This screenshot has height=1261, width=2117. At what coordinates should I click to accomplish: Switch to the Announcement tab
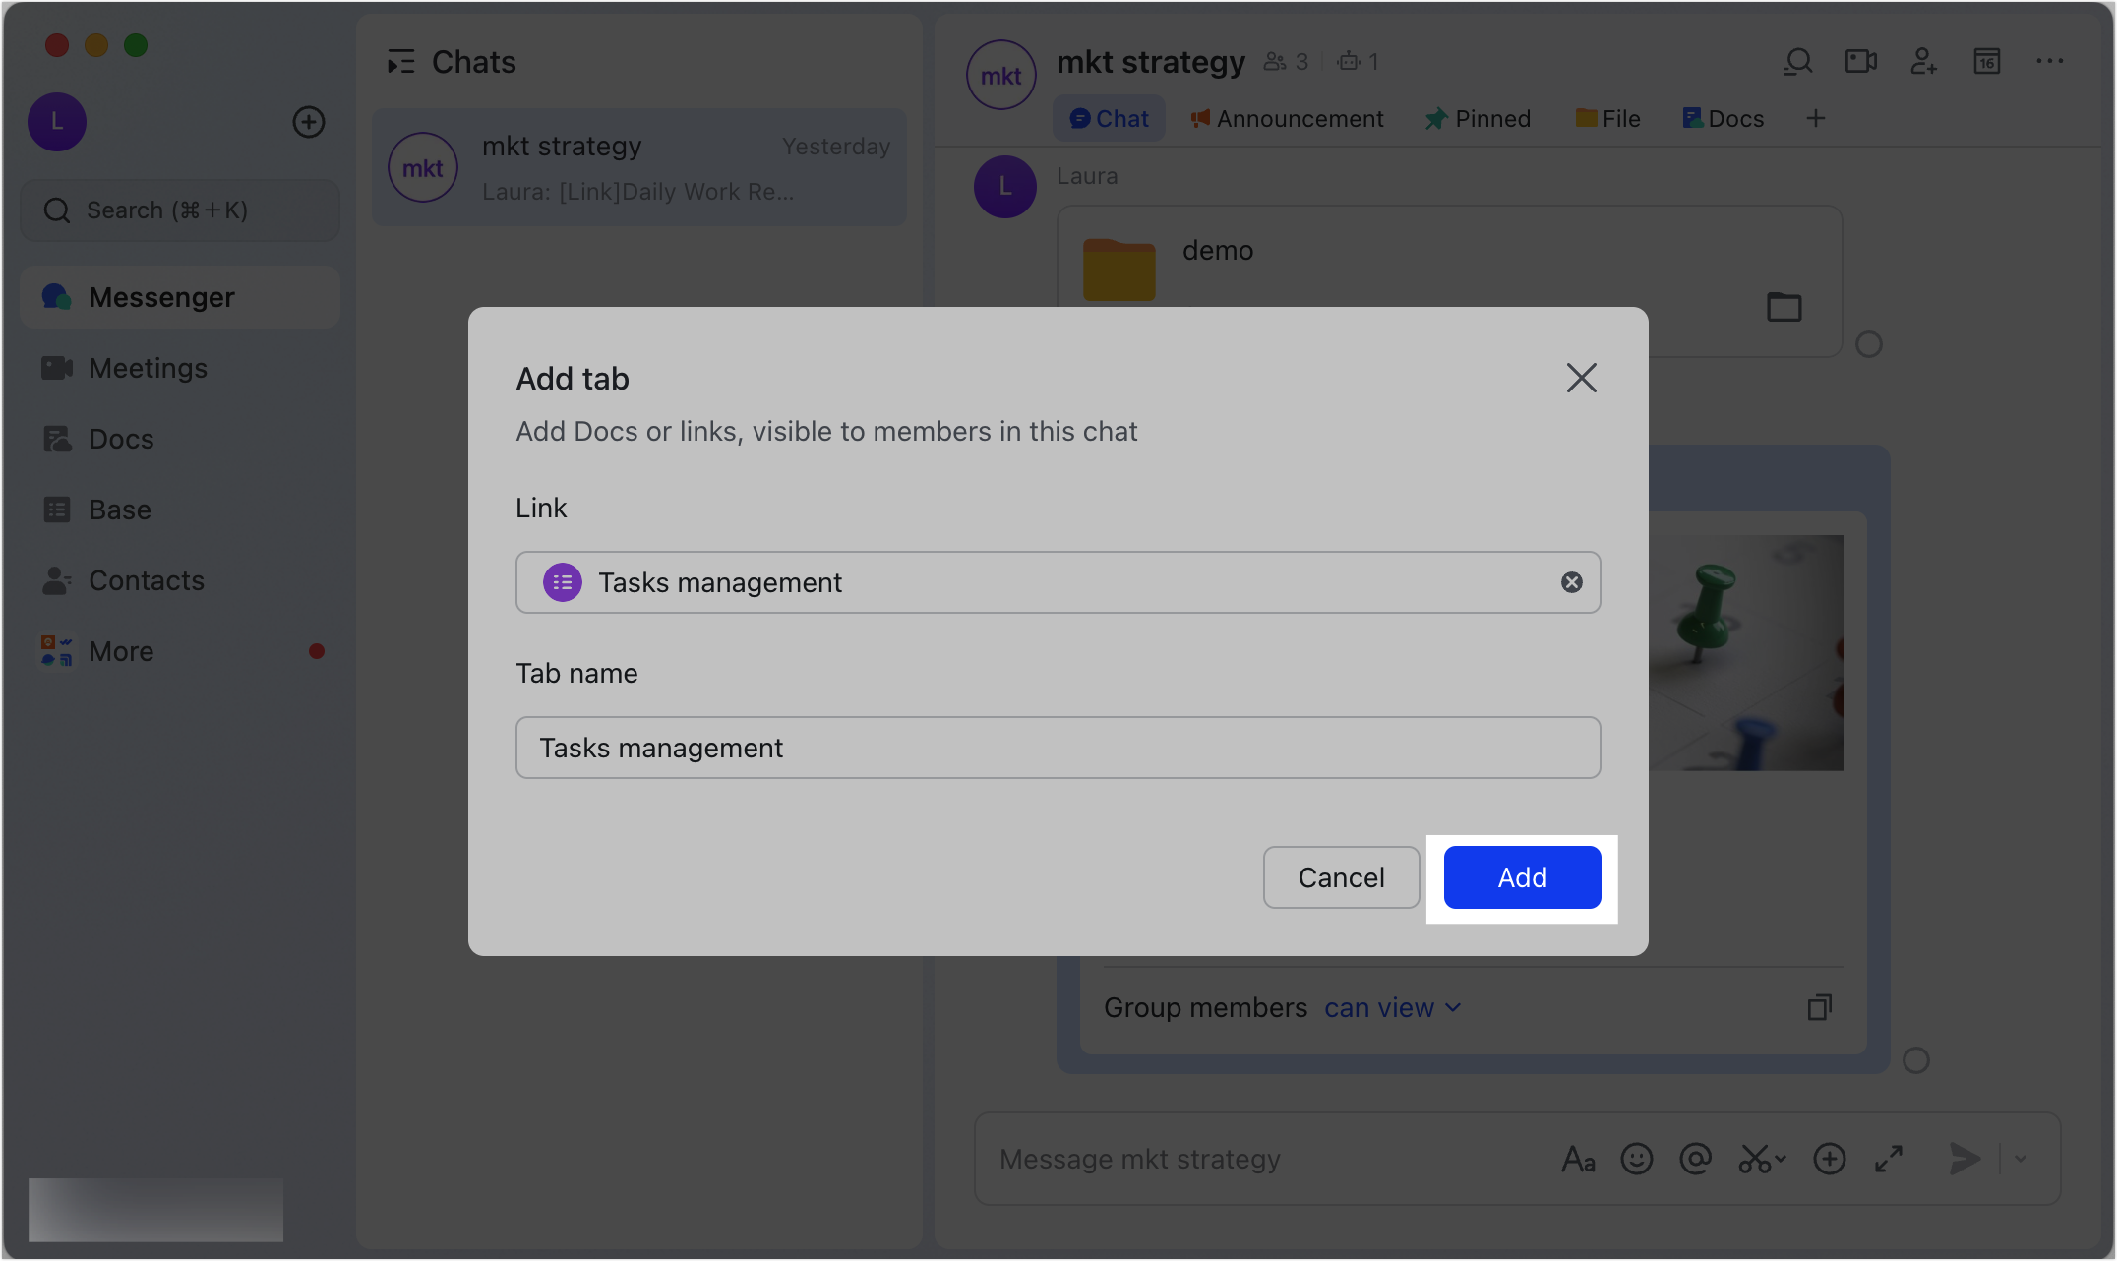tap(1286, 118)
